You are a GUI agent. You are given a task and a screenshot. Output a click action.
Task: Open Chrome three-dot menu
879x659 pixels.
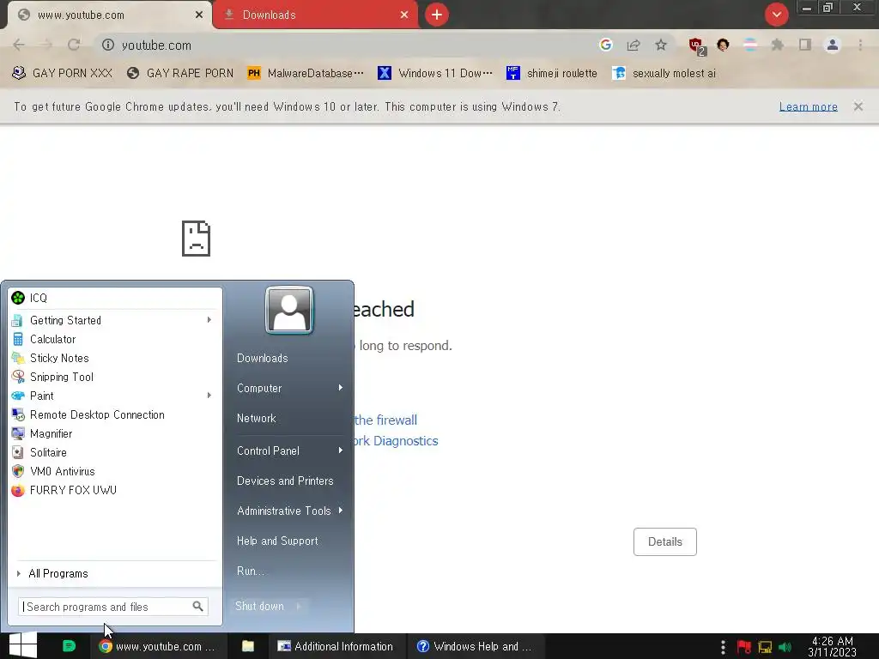tap(860, 45)
